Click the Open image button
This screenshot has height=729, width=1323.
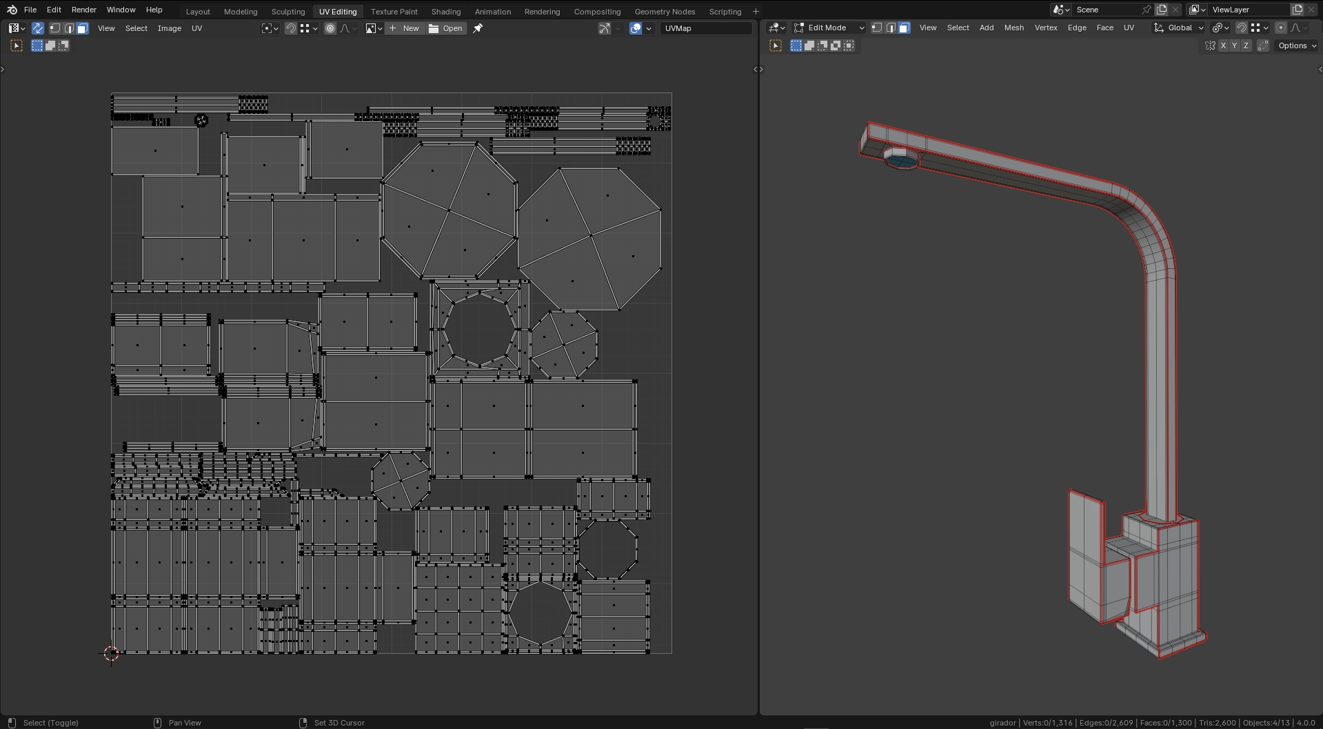446,28
